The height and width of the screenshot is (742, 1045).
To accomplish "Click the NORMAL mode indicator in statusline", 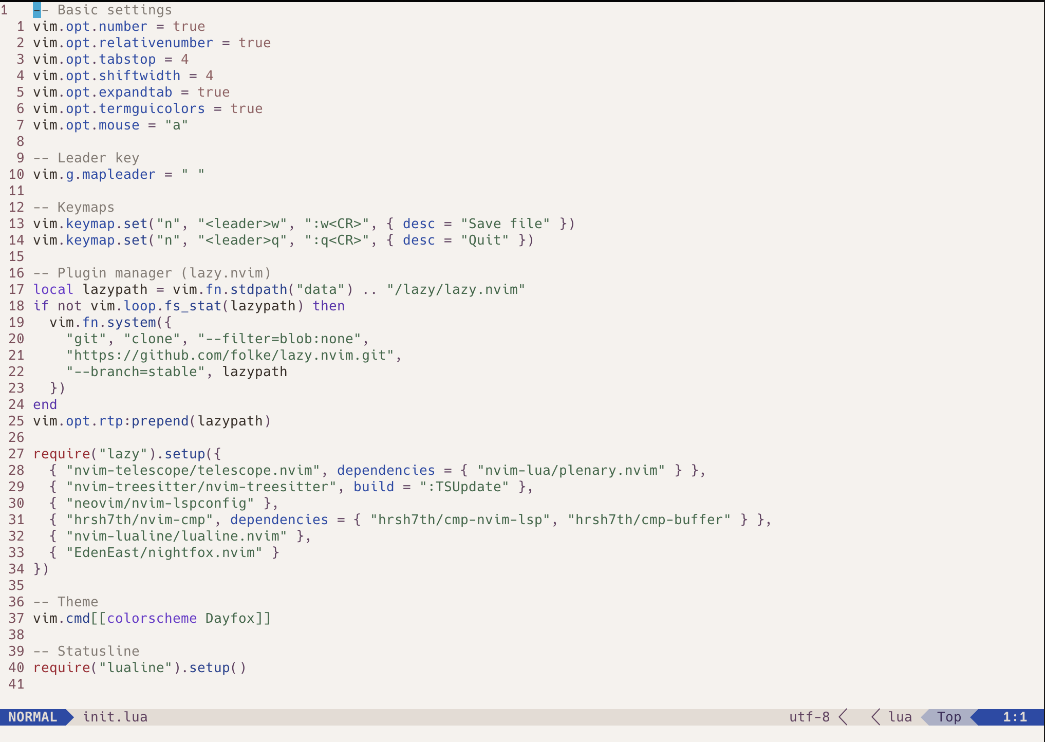I will (33, 717).
